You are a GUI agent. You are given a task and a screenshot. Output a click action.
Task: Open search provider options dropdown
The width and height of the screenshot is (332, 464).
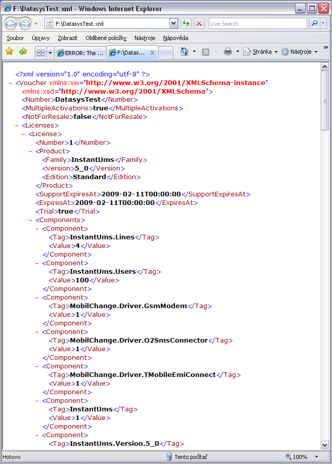[x=323, y=23]
